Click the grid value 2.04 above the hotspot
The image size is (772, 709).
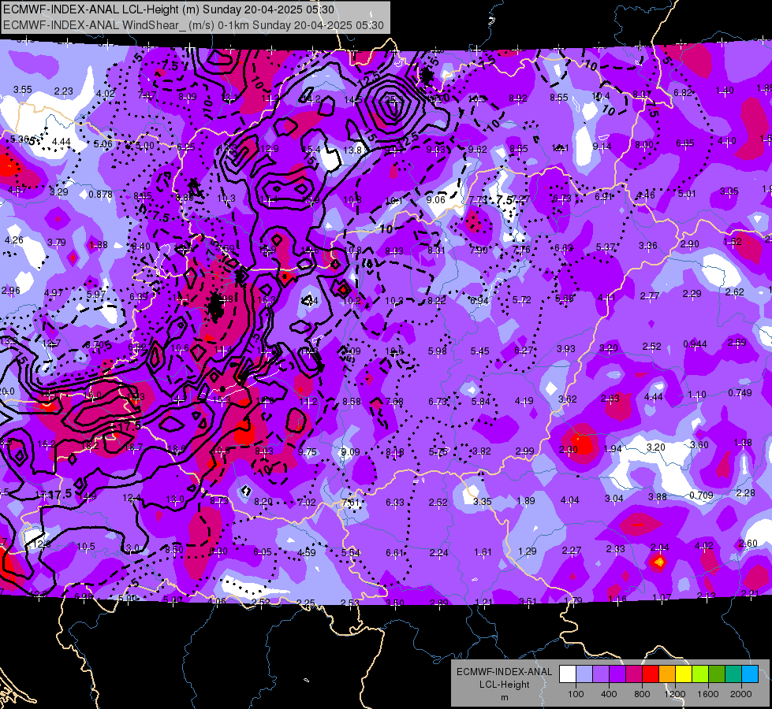660,548
